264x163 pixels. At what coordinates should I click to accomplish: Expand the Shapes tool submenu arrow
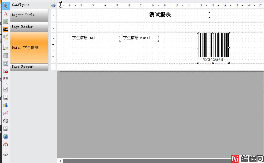pyautogui.click(x=6, y=42)
